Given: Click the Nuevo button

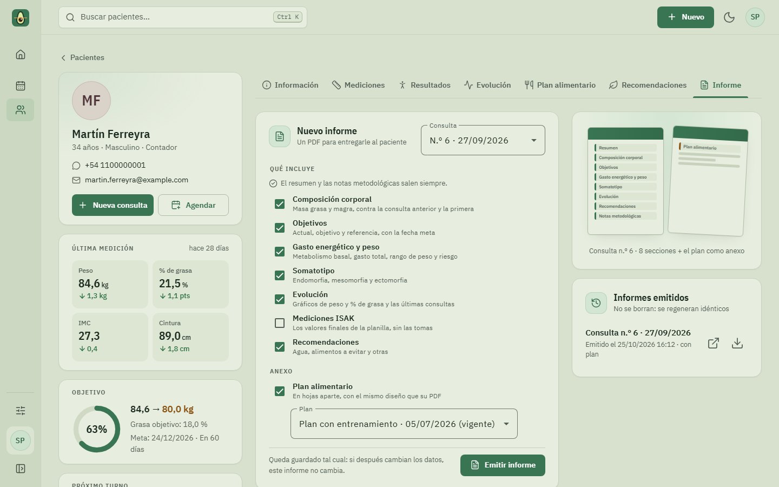Looking at the screenshot, I should tap(685, 17).
